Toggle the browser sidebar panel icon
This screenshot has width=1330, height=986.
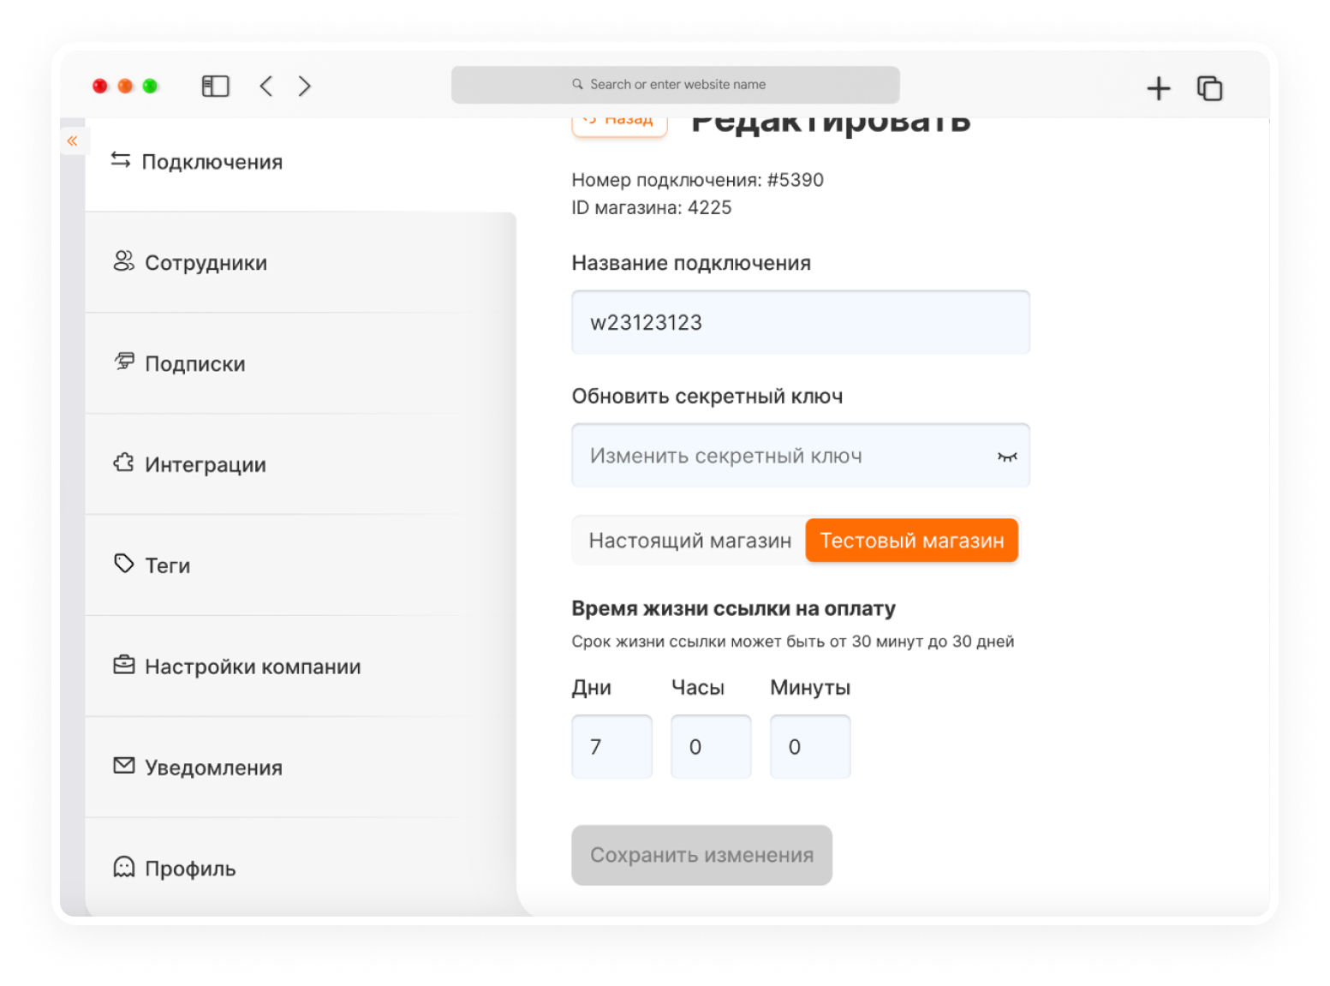tap(215, 86)
